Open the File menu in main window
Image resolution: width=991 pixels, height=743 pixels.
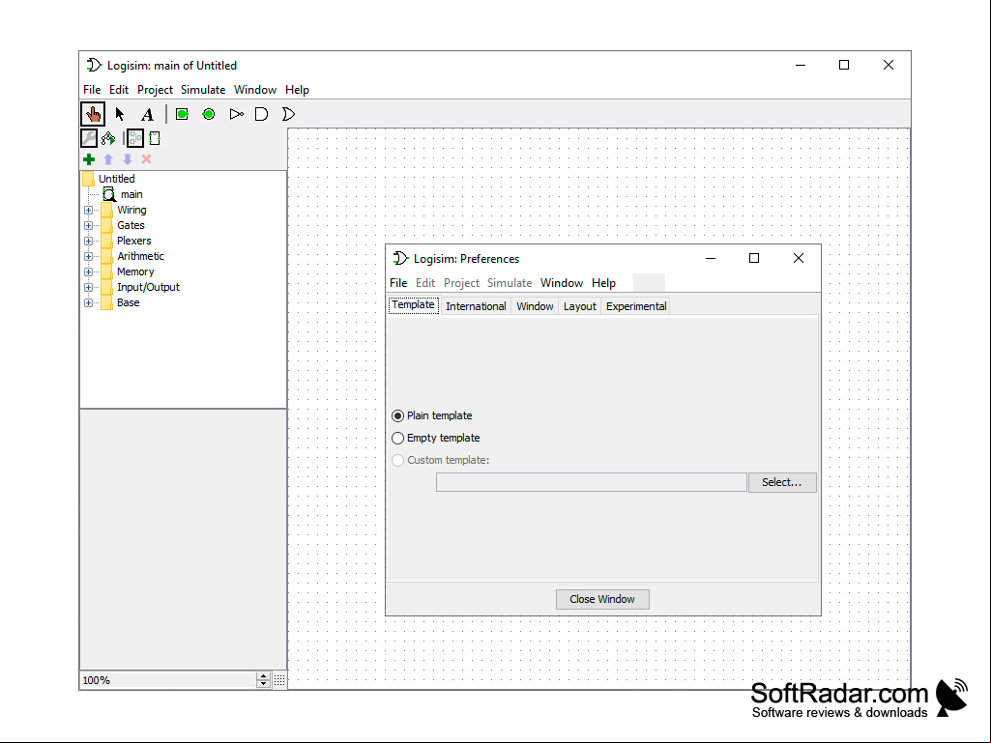pyautogui.click(x=92, y=90)
